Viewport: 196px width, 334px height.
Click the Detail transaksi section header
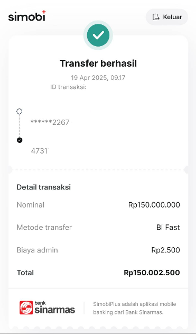[43, 187]
